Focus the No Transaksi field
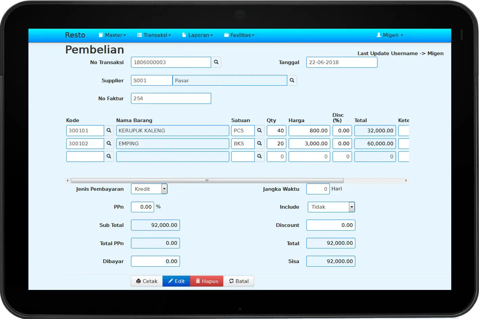The image size is (479, 319). pyautogui.click(x=171, y=62)
